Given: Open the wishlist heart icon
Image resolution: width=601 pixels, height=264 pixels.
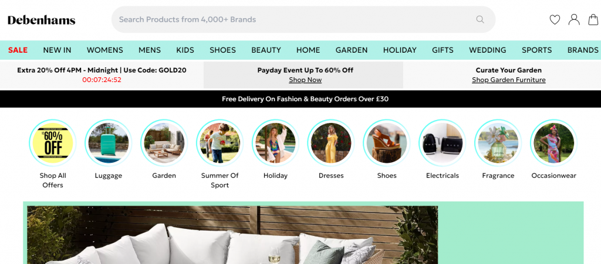Looking at the screenshot, I should tap(555, 19).
